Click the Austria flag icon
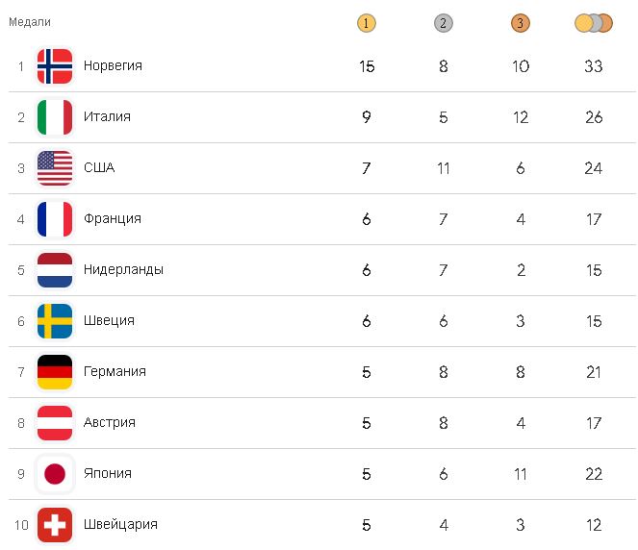Image resolution: width=638 pixels, height=550 pixels. (55, 422)
